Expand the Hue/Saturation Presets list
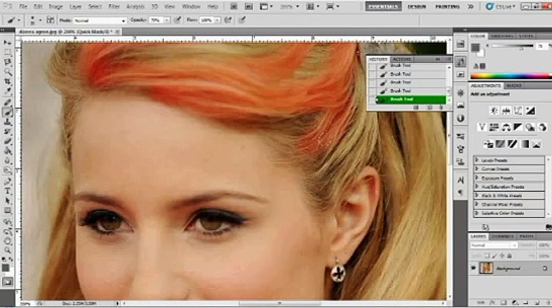Image resolution: width=552 pixels, height=308 pixels. pos(477,187)
